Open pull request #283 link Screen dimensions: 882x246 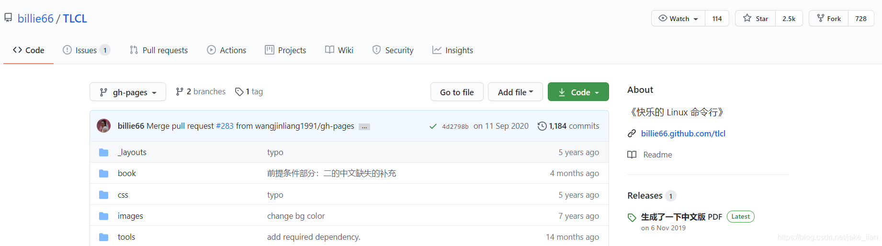click(x=225, y=126)
